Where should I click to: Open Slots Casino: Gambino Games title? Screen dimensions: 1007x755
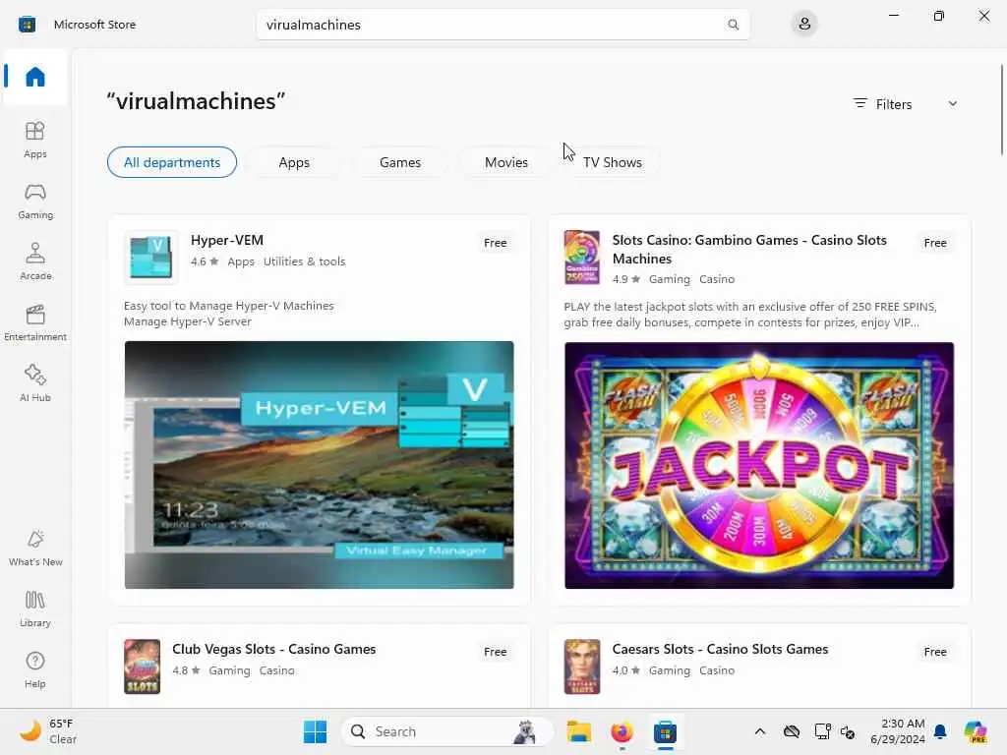click(x=749, y=249)
